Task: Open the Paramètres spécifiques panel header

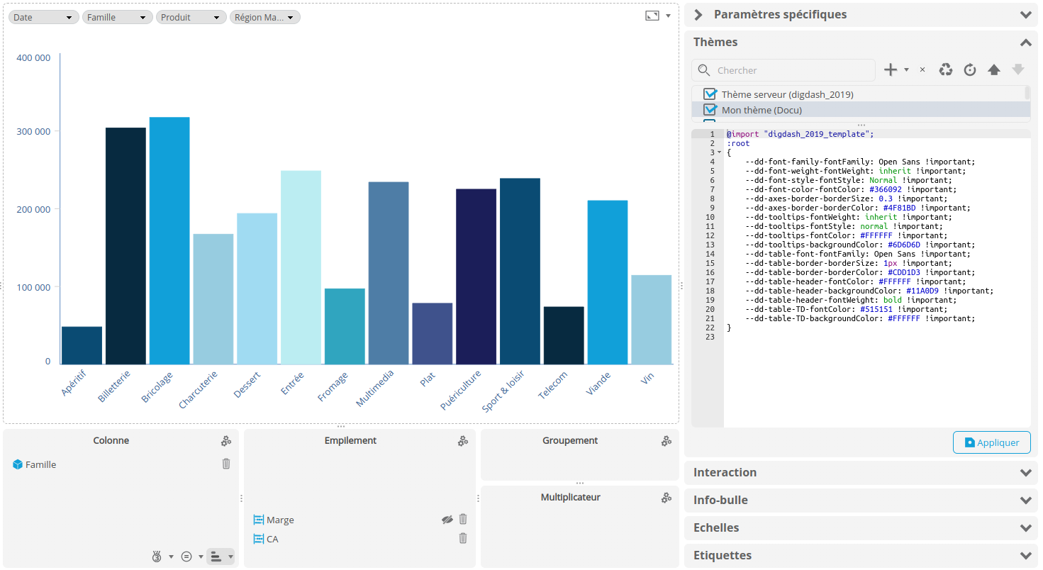Action: point(861,15)
